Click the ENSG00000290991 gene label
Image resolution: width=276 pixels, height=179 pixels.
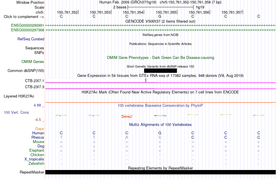[x=28, y=26]
